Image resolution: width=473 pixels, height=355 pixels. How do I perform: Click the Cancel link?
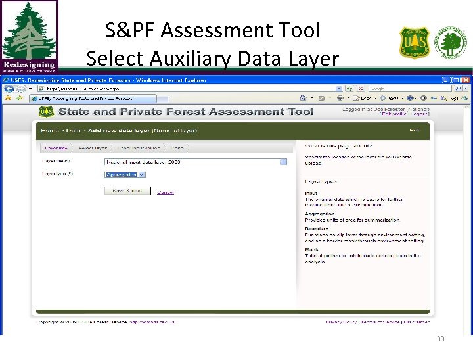point(166,192)
